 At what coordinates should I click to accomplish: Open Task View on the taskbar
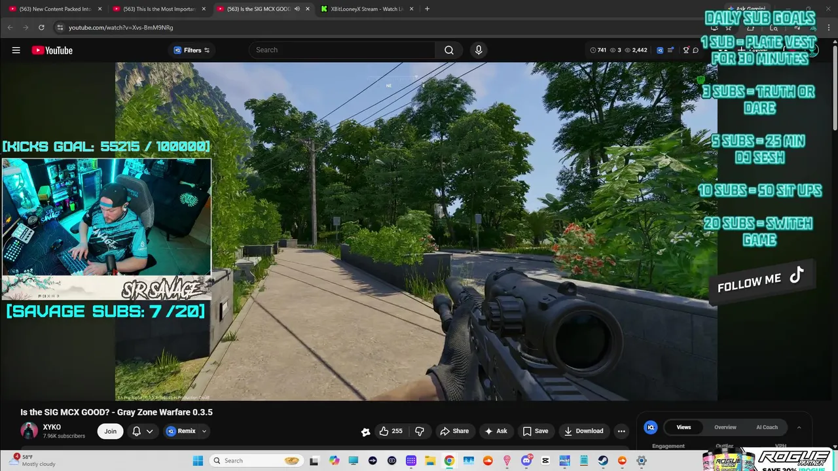(x=314, y=461)
